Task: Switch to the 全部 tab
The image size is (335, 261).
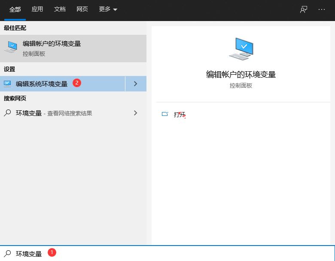Action: 15,9
